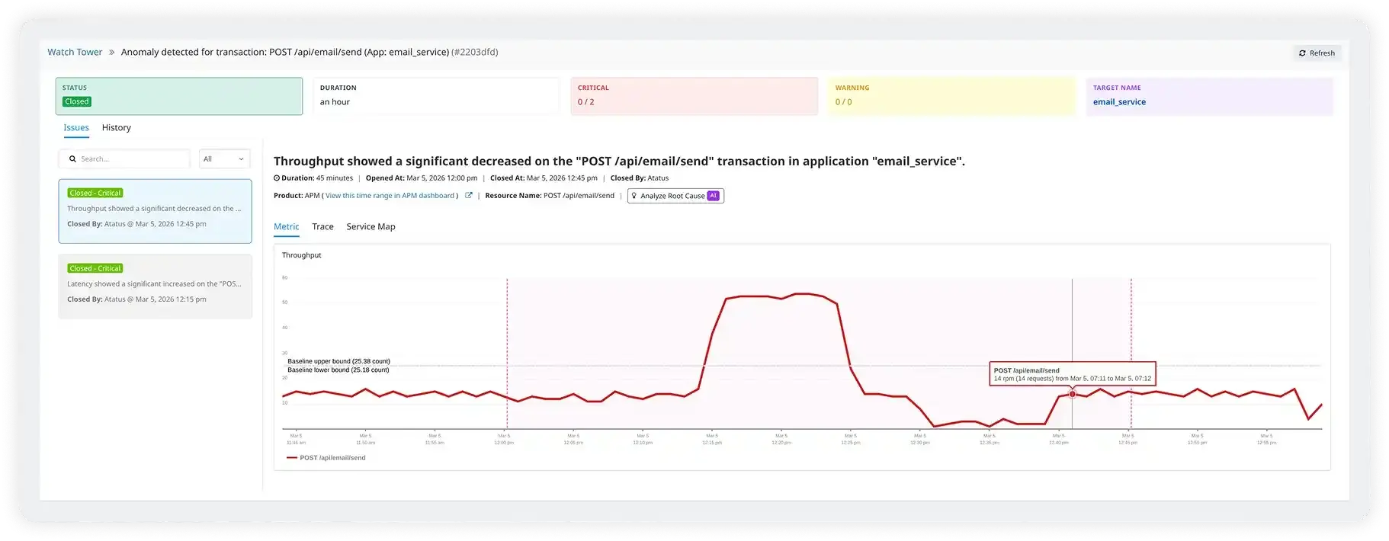This screenshot has height=541, width=1389.
Task: Click the breadcrumb double-chevron separator icon
Action: click(x=111, y=53)
